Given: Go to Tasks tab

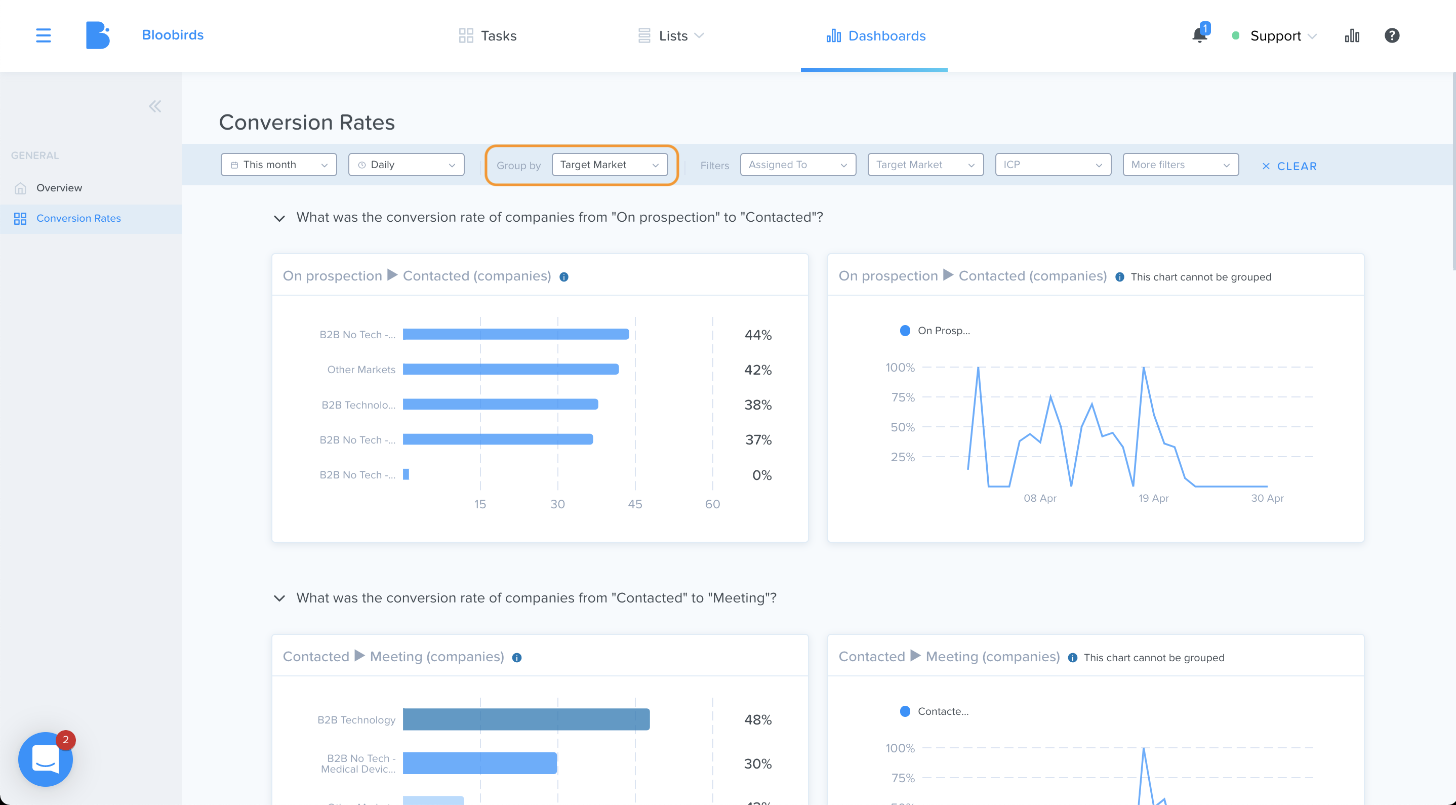Looking at the screenshot, I should pyautogui.click(x=487, y=35).
